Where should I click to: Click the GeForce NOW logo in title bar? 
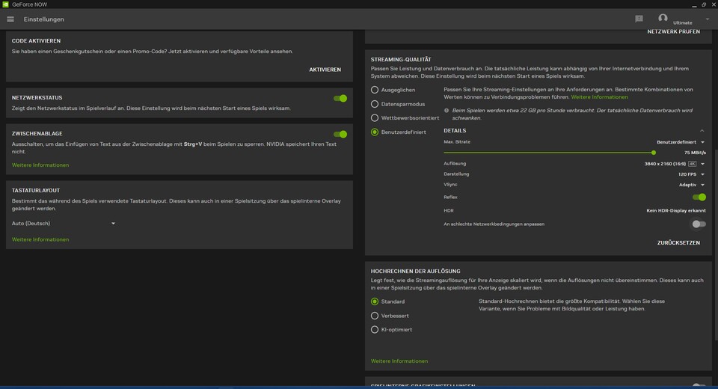coord(5,4)
